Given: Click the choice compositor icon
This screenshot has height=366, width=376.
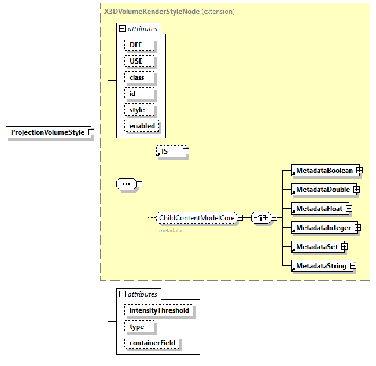Looking at the screenshot, I should (x=261, y=218).
